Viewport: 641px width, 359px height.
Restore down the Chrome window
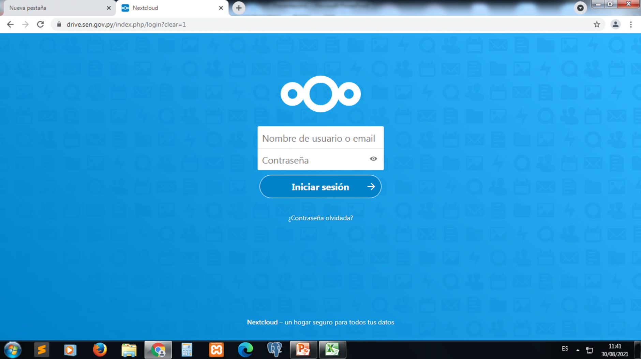610,4
